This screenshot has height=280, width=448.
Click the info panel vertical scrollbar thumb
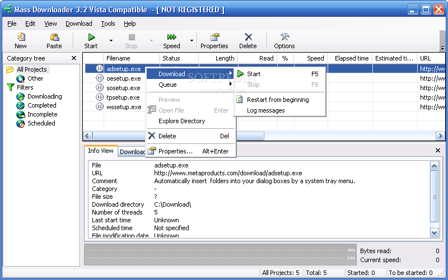(435, 197)
